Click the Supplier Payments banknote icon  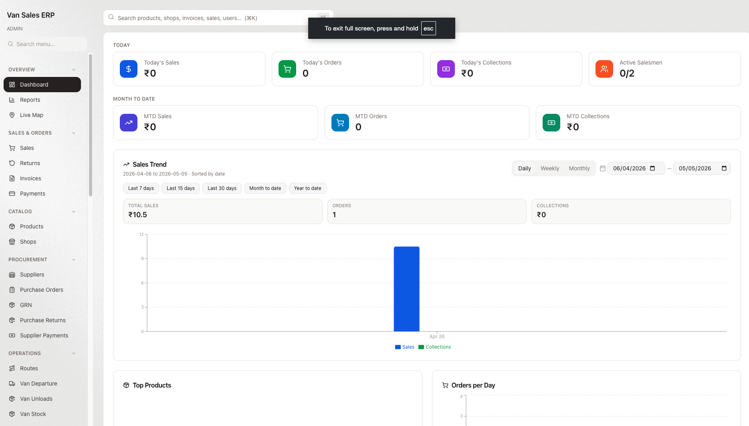12,335
